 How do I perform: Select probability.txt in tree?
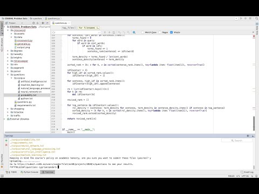tap(27, 95)
